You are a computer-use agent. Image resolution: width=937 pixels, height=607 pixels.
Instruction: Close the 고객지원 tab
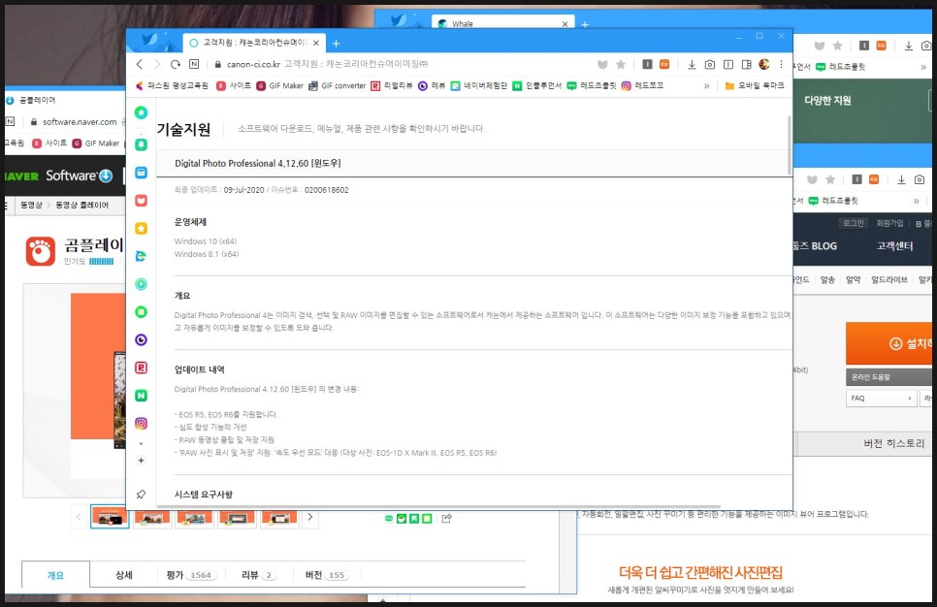click(x=316, y=43)
